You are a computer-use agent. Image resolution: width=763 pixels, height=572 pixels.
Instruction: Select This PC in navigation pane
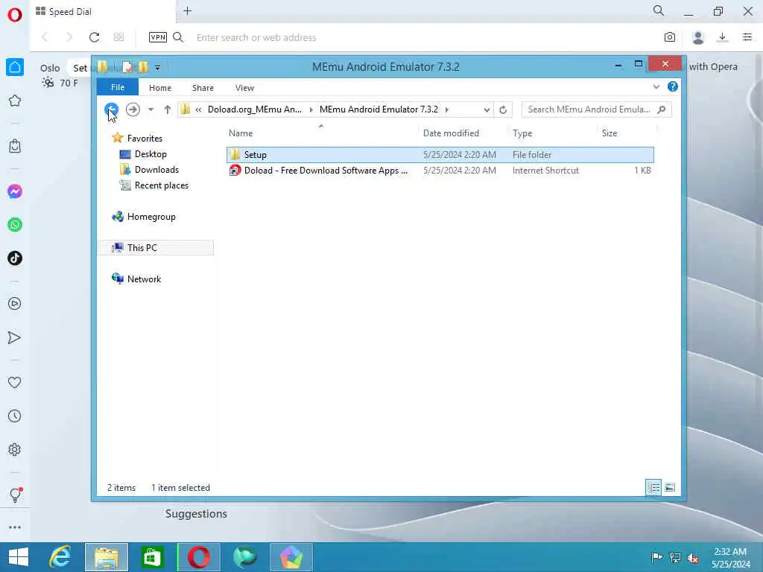point(156,247)
